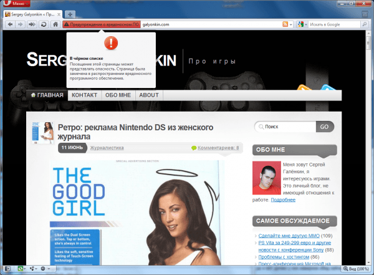Reload the page

coord(44,24)
